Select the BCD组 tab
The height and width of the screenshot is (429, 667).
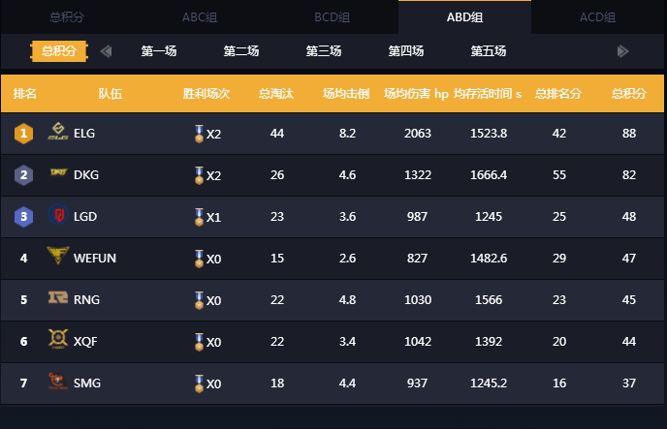click(333, 17)
